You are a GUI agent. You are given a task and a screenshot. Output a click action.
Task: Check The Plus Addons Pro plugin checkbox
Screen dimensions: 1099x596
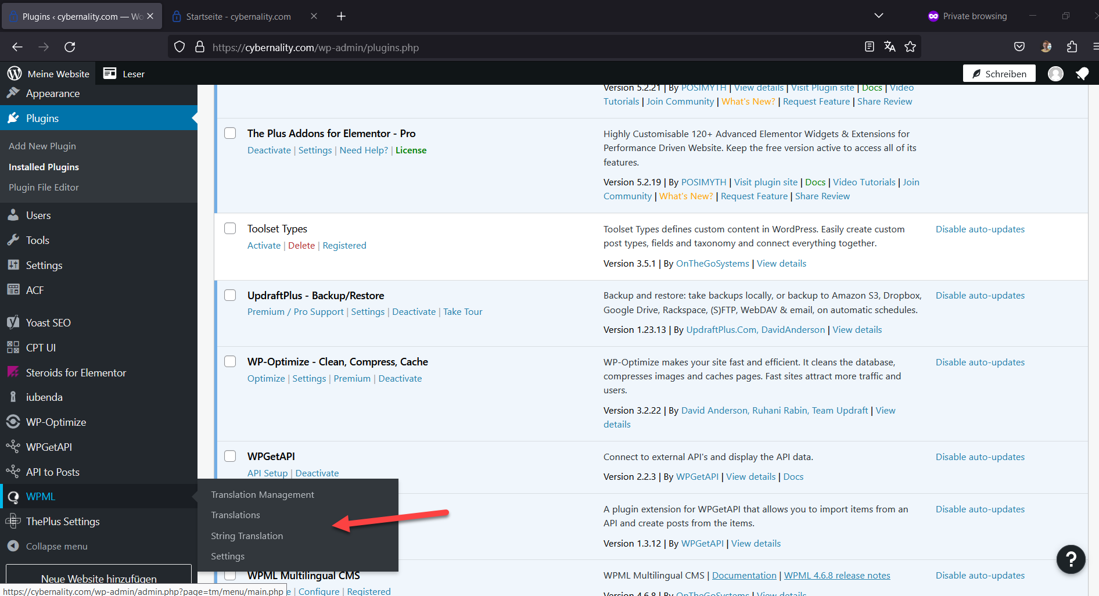pyautogui.click(x=230, y=133)
